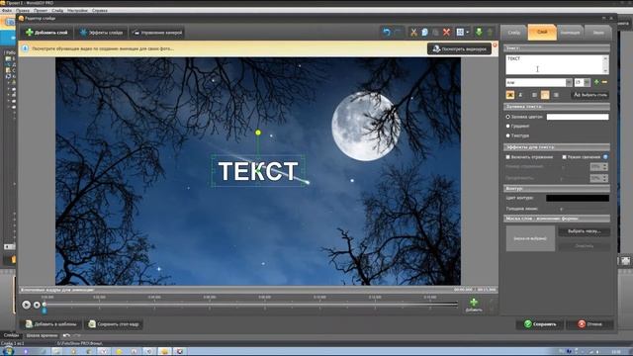Play the slide animation preview
633x356 pixels.
[x=27, y=305]
